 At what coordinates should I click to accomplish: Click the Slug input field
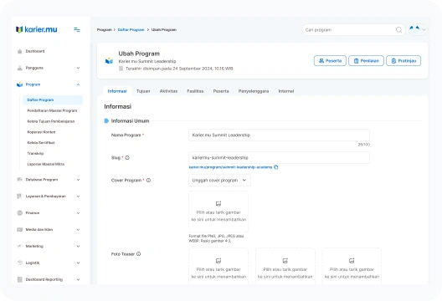[x=279, y=158]
